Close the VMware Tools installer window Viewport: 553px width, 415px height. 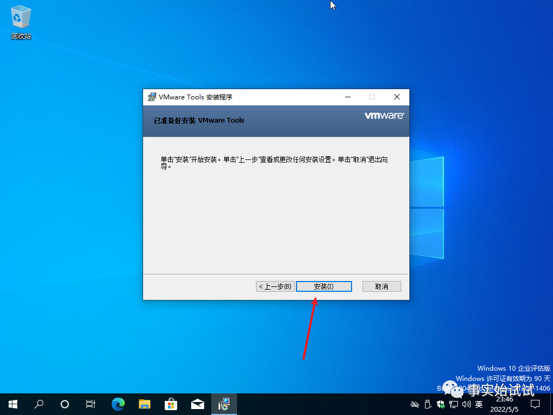tap(397, 97)
